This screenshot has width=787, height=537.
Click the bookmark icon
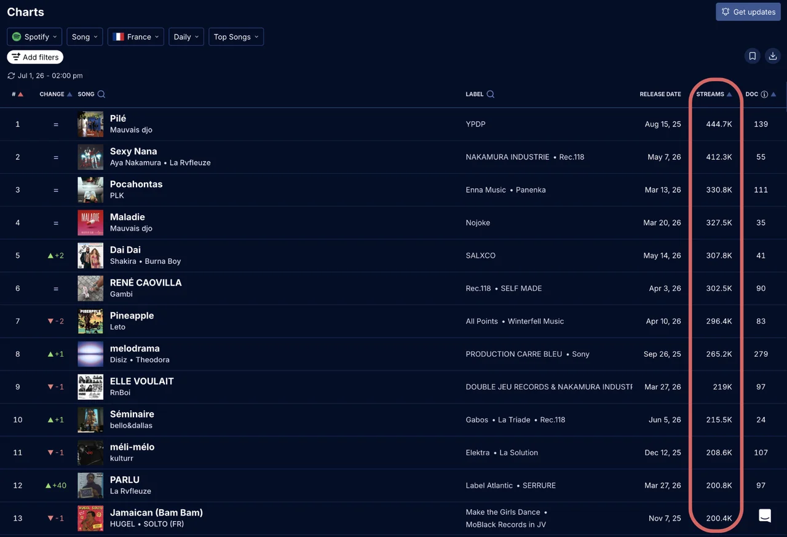pyautogui.click(x=752, y=56)
